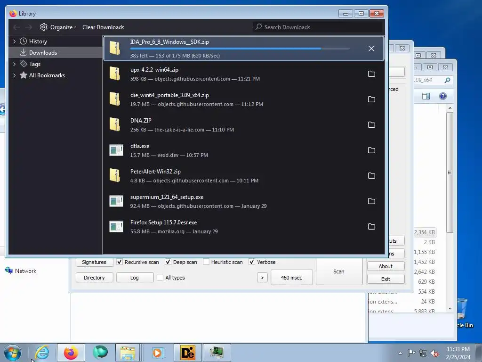Click the Signatures button
The height and width of the screenshot is (362, 482).
(x=94, y=262)
